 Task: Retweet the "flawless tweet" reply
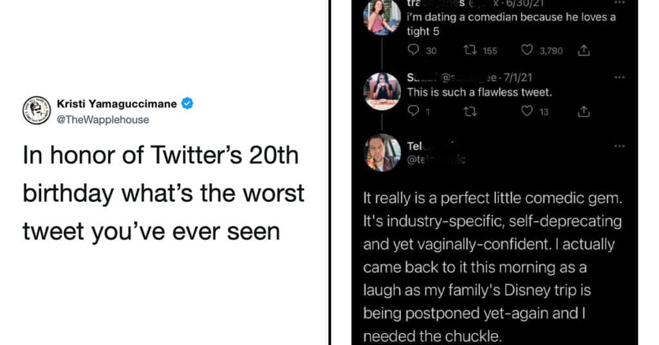point(469,111)
